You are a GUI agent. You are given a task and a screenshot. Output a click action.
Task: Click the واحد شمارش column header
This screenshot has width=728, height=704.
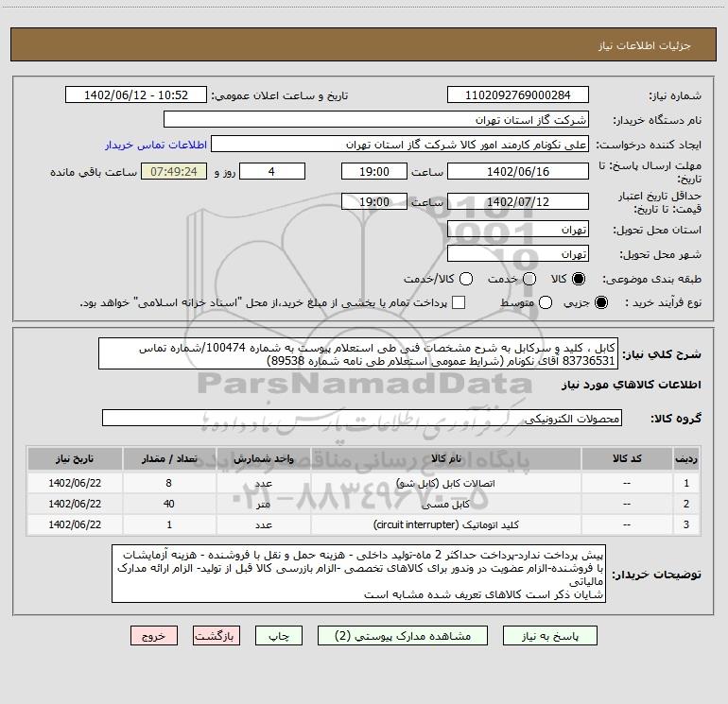[x=263, y=459]
